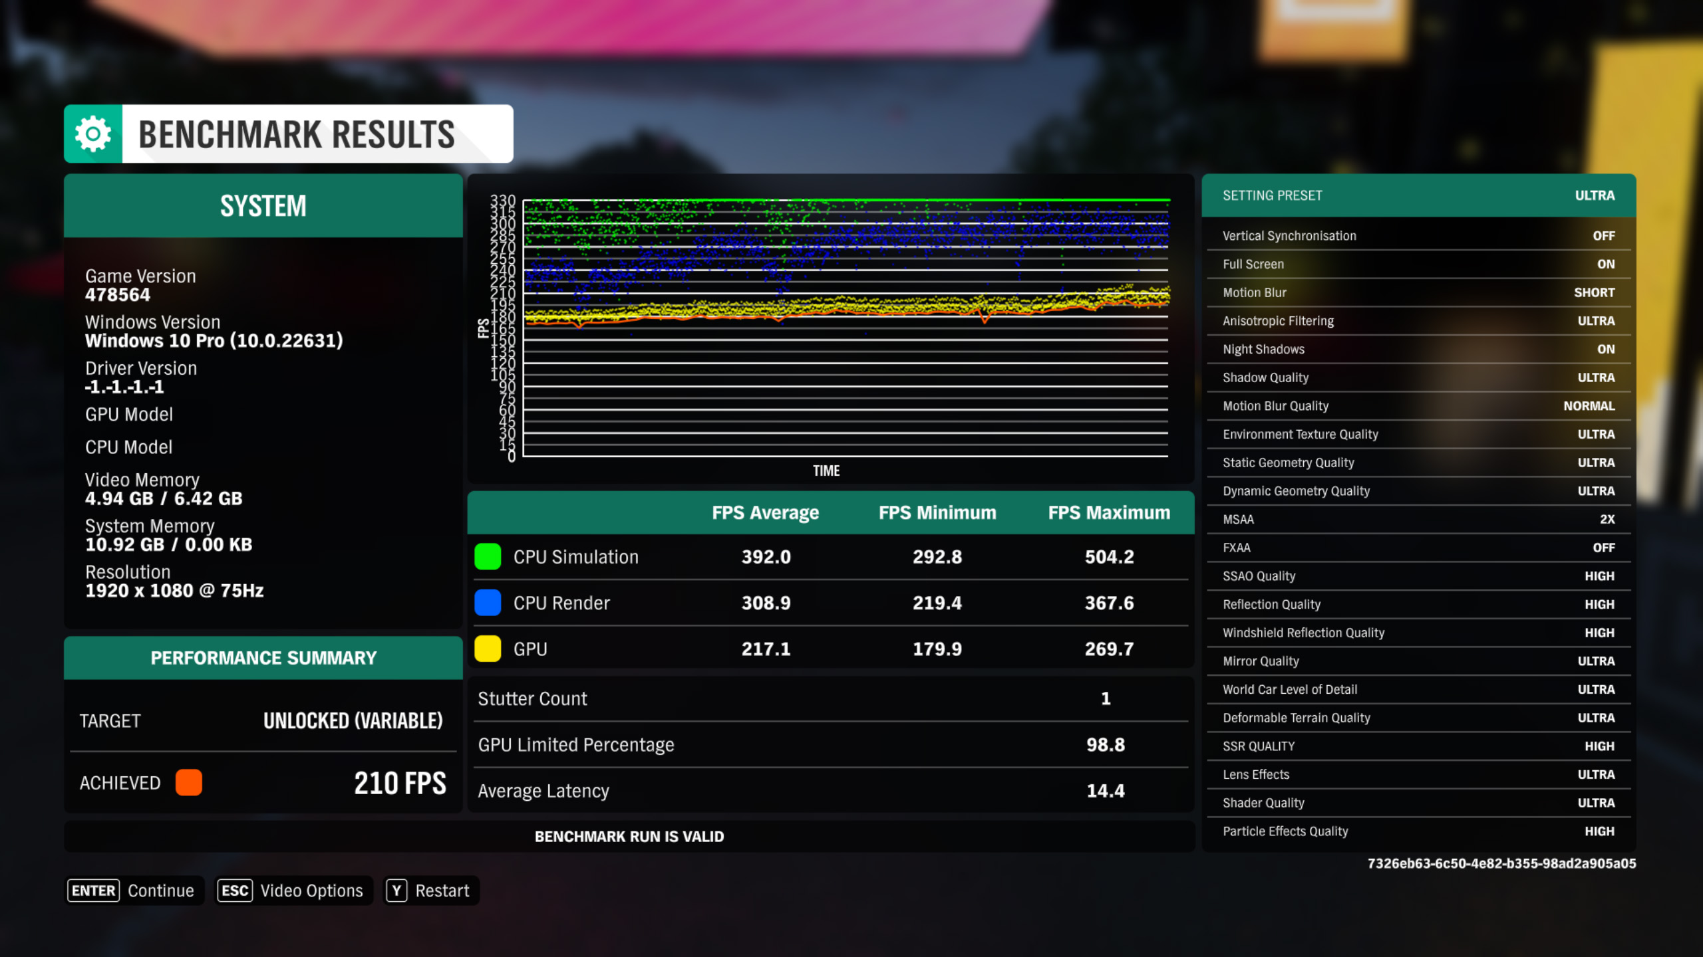Click the GPU Limited Percentage value field
This screenshot has height=957, width=1703.
pyautogui.click(x=1103, y=743)
